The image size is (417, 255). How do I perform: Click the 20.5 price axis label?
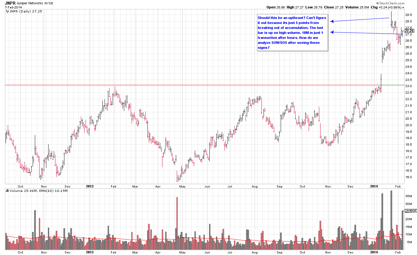[409, 119]
